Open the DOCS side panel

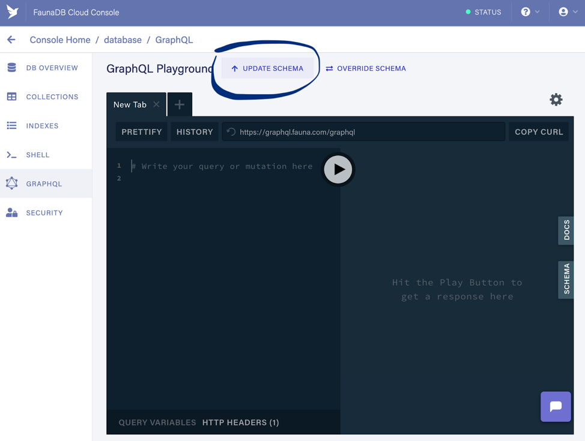tap(566, 230)
